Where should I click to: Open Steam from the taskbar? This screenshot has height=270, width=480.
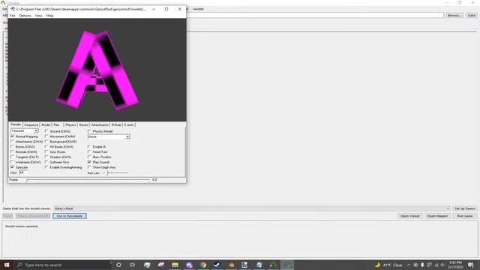point(217,265)
